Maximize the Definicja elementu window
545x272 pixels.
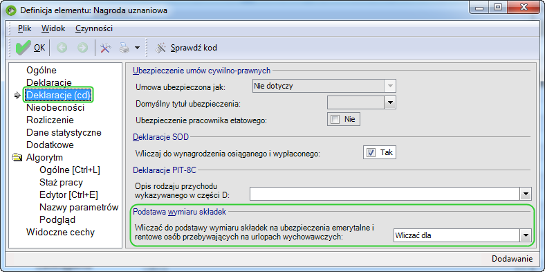[498, 8]
